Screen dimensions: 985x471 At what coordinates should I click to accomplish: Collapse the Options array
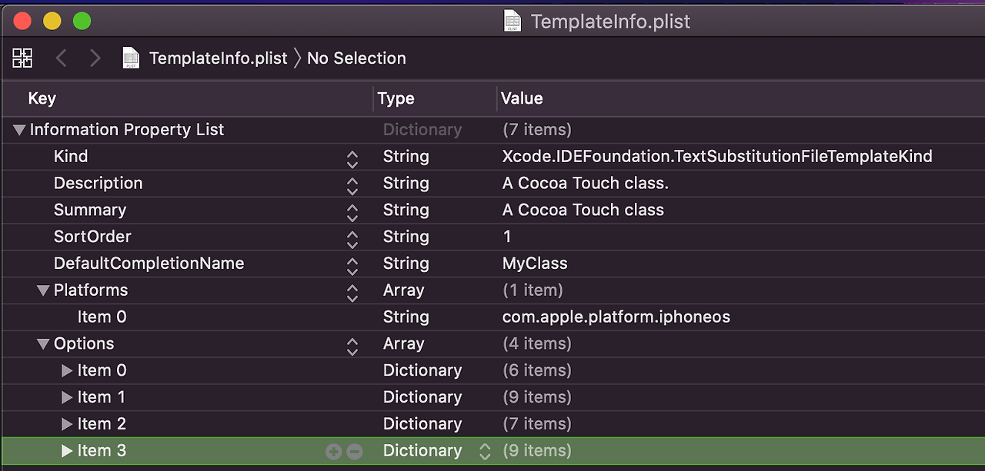43,344
